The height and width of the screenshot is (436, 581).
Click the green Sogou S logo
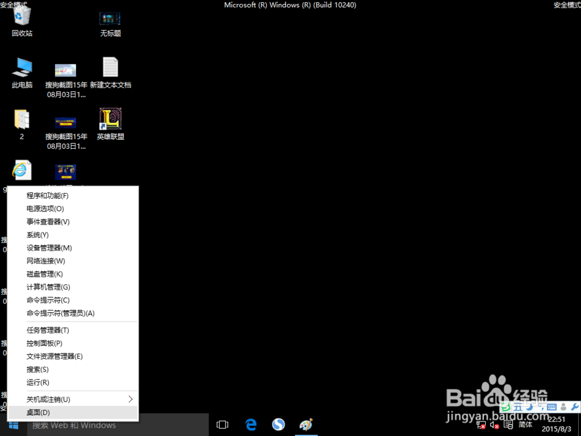pos(506,407)
